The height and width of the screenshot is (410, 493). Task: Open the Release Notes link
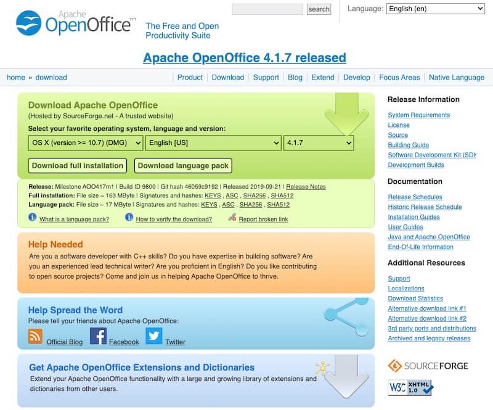pos(306,187)
